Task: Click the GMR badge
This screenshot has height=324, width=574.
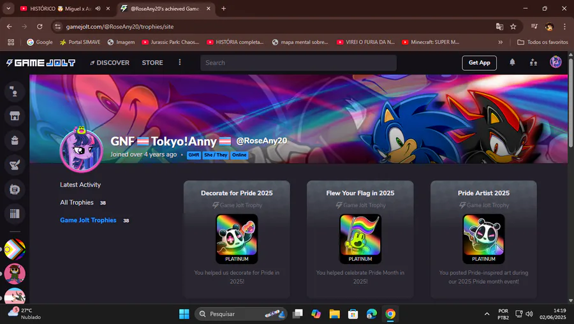Action: pyautogui.click(x=194, y=155)
